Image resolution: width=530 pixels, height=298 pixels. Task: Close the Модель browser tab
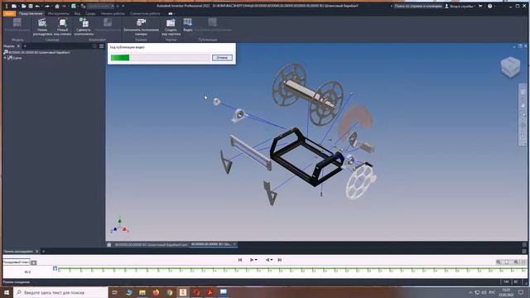[x=18, y=46]
